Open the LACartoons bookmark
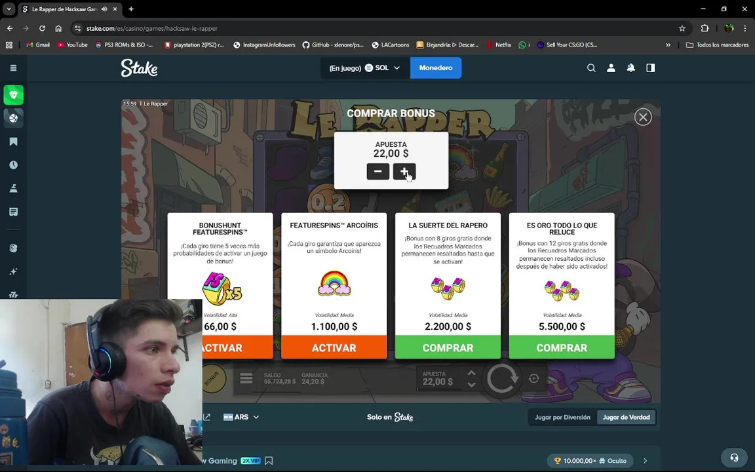 point(391,45)
